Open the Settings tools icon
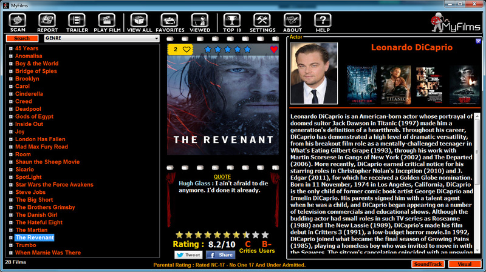The width and height of the screenshot is (486, 272). 262,22
